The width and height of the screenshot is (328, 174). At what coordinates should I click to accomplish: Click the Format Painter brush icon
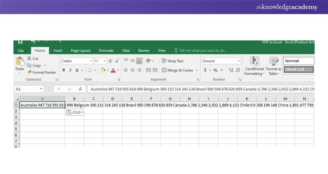(29, 72)
